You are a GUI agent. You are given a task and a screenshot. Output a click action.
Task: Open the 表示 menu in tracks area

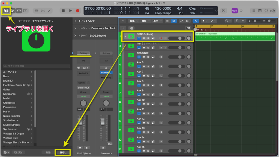coord(157,21)
